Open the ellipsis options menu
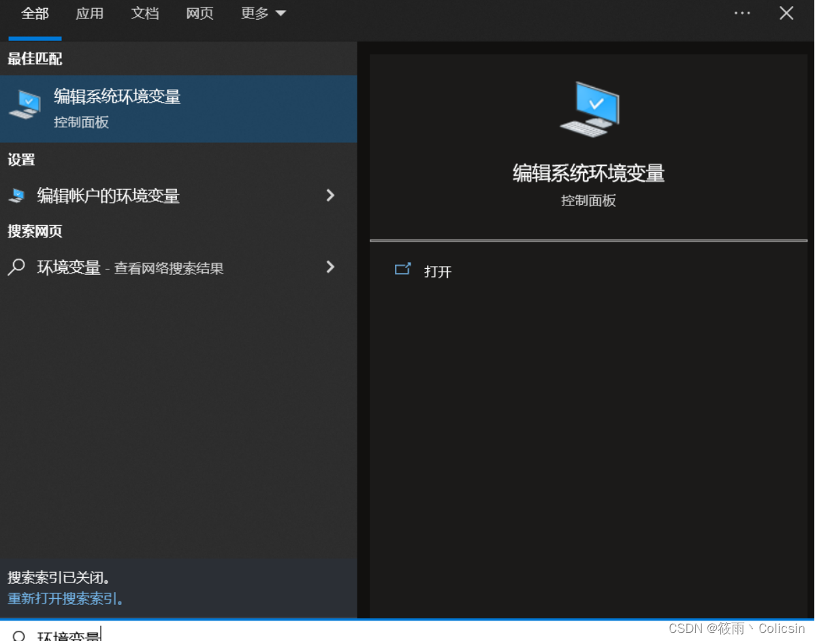This screenshot has width=815, height=641. coord(741,13)
